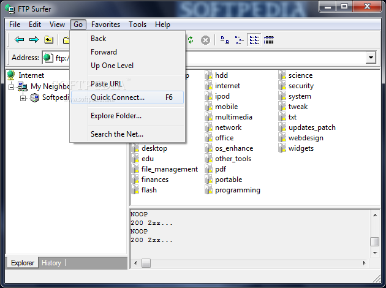Image resolution: width=386 pixels, height=288 pixels.
Task: Select Search the Net... menu entry
Action: click(x=127, y=134)
